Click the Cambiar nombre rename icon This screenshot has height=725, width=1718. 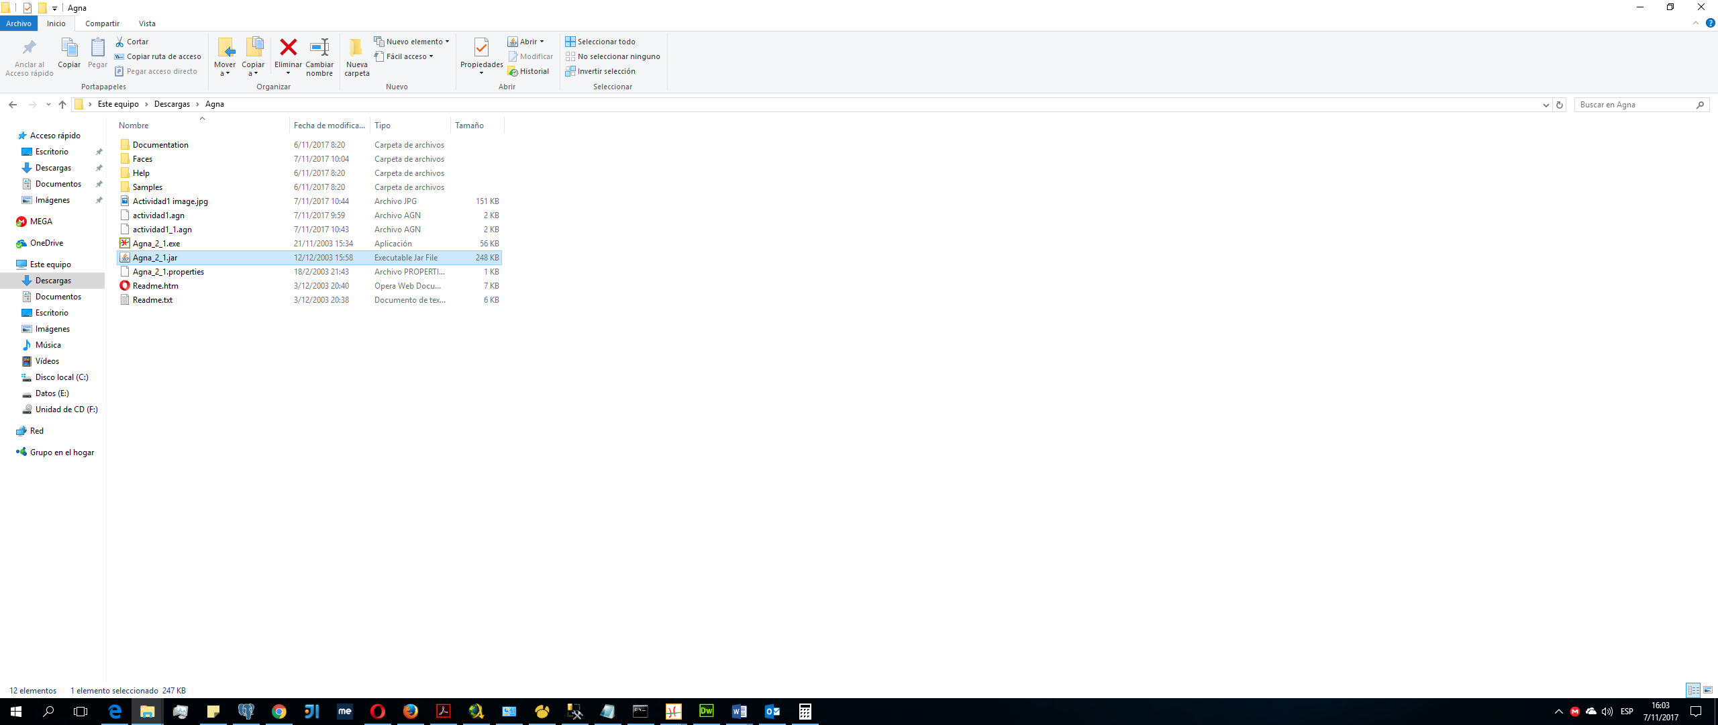(319, 48)
